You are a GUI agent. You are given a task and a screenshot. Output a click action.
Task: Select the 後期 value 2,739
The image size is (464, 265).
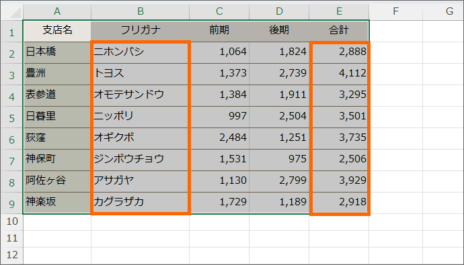[279, 74]
